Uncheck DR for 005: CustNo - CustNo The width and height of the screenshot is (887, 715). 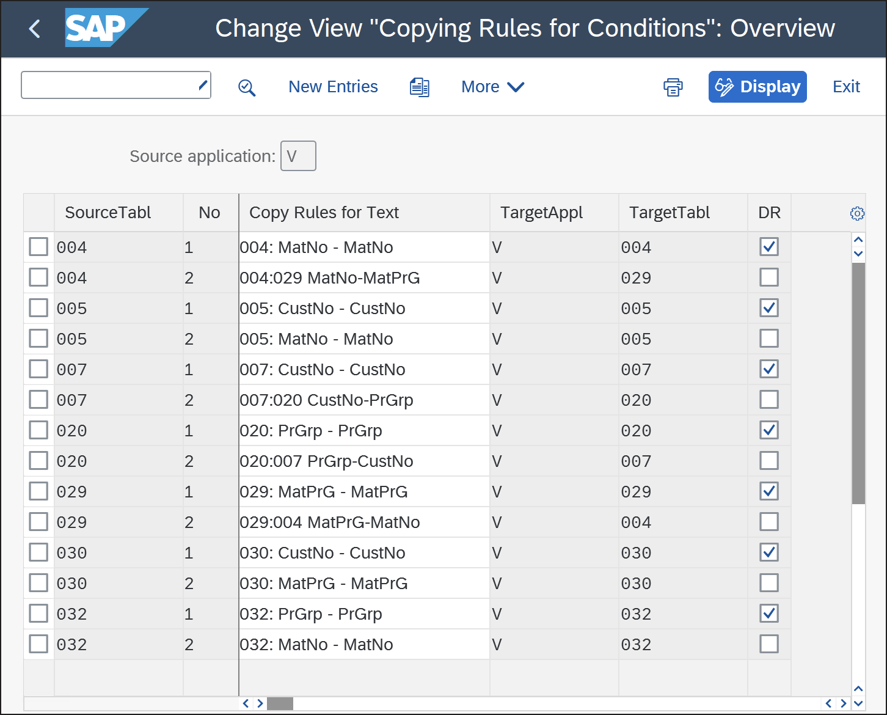[769, 308]
